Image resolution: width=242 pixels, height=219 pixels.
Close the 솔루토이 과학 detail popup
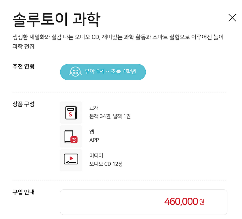point(232,18)
